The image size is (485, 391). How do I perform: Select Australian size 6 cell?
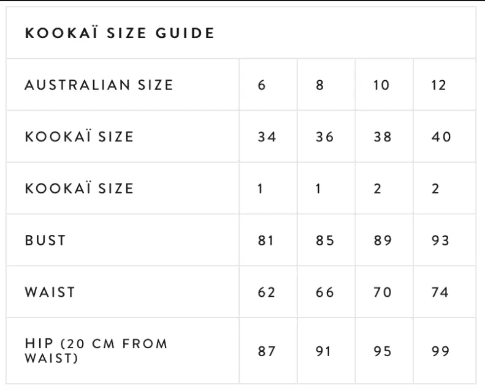(262, 85)
